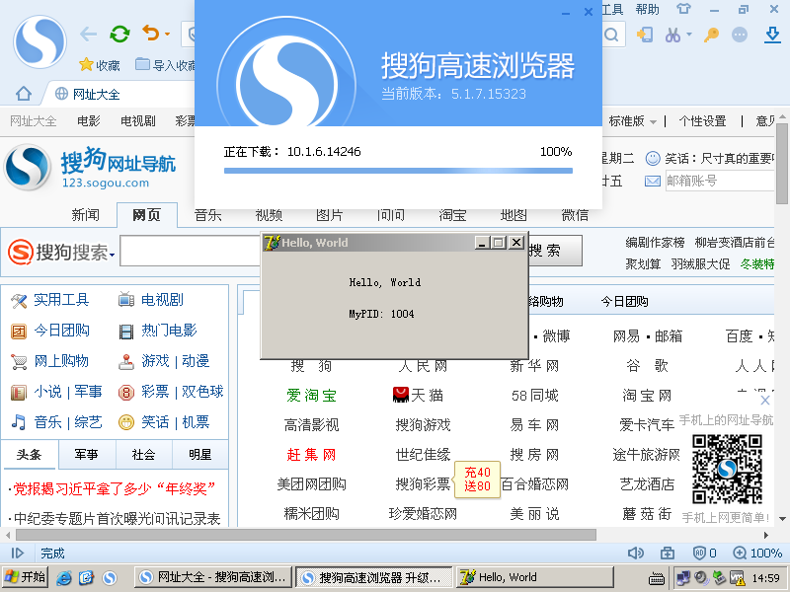The image size is (790, 592).
Task: Open the download manager arrow icon
Action: click(x=772, y=35)
